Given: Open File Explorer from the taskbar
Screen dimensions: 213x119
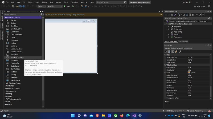Looking at the screenshot, I should click(x=104, y=116).
